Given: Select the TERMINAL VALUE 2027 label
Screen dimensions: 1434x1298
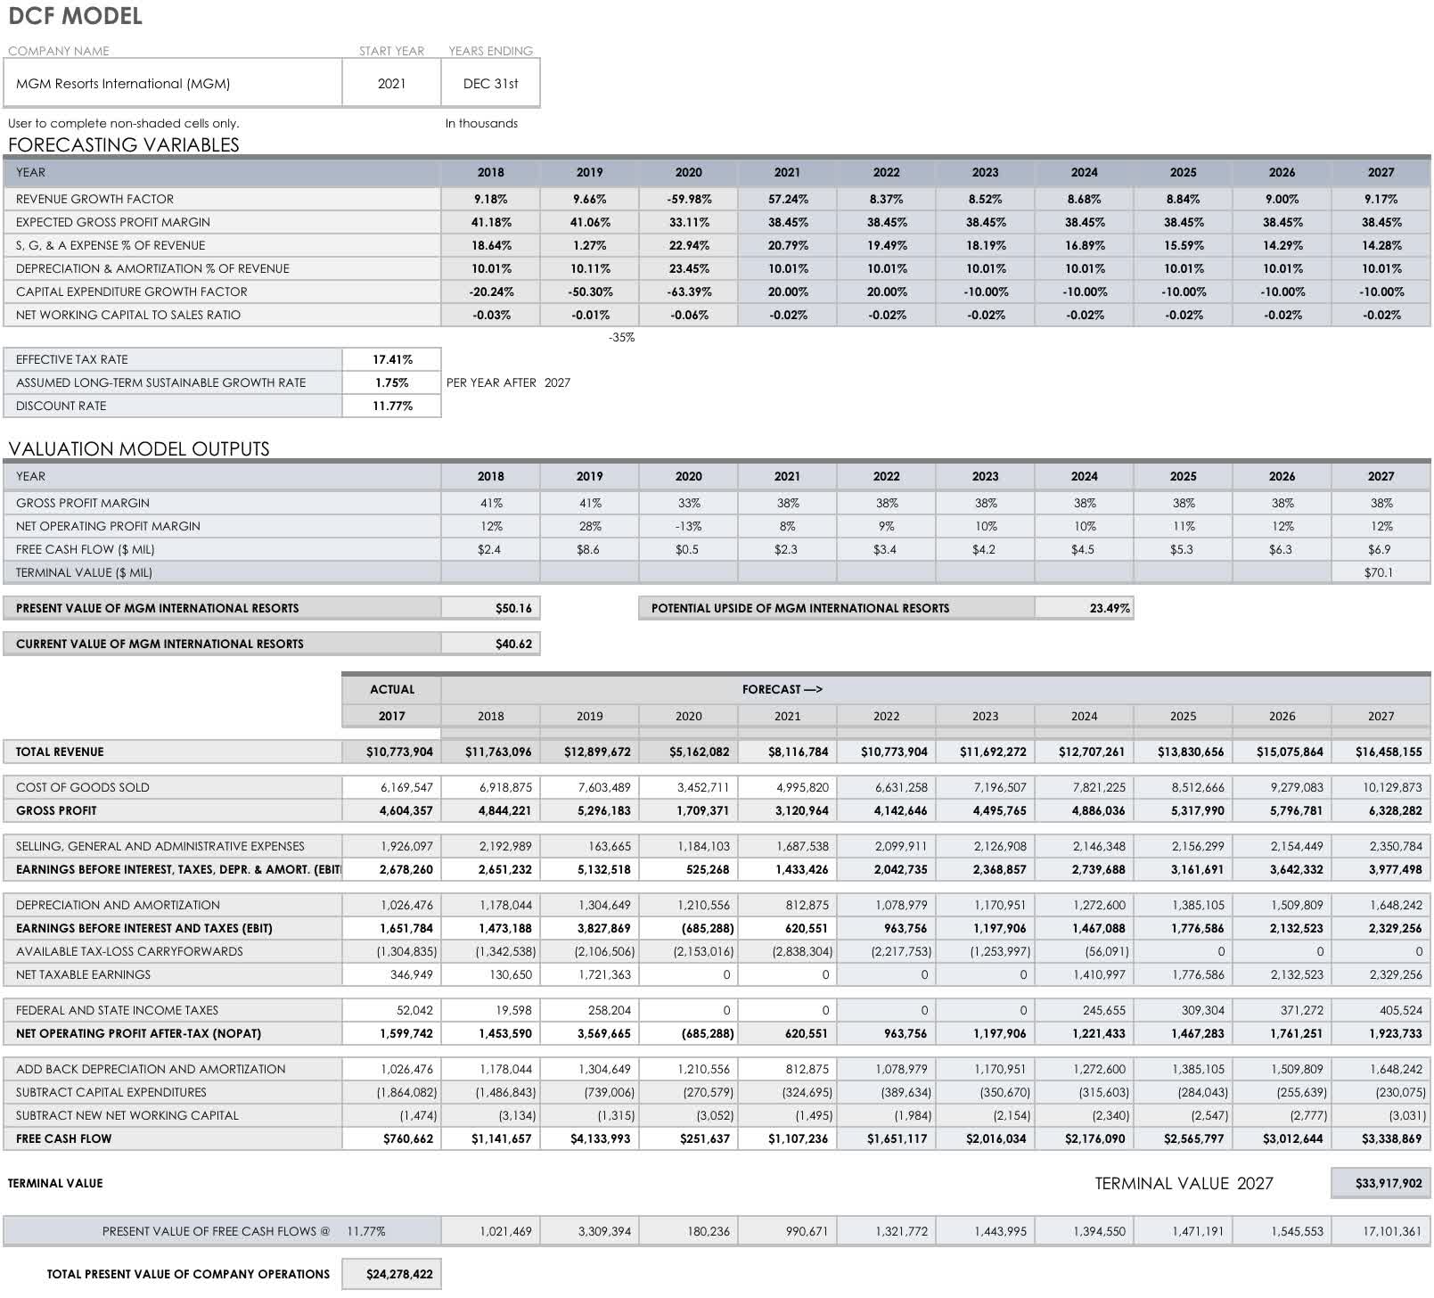Looking at the screenshot, I should (1184, 1183).
